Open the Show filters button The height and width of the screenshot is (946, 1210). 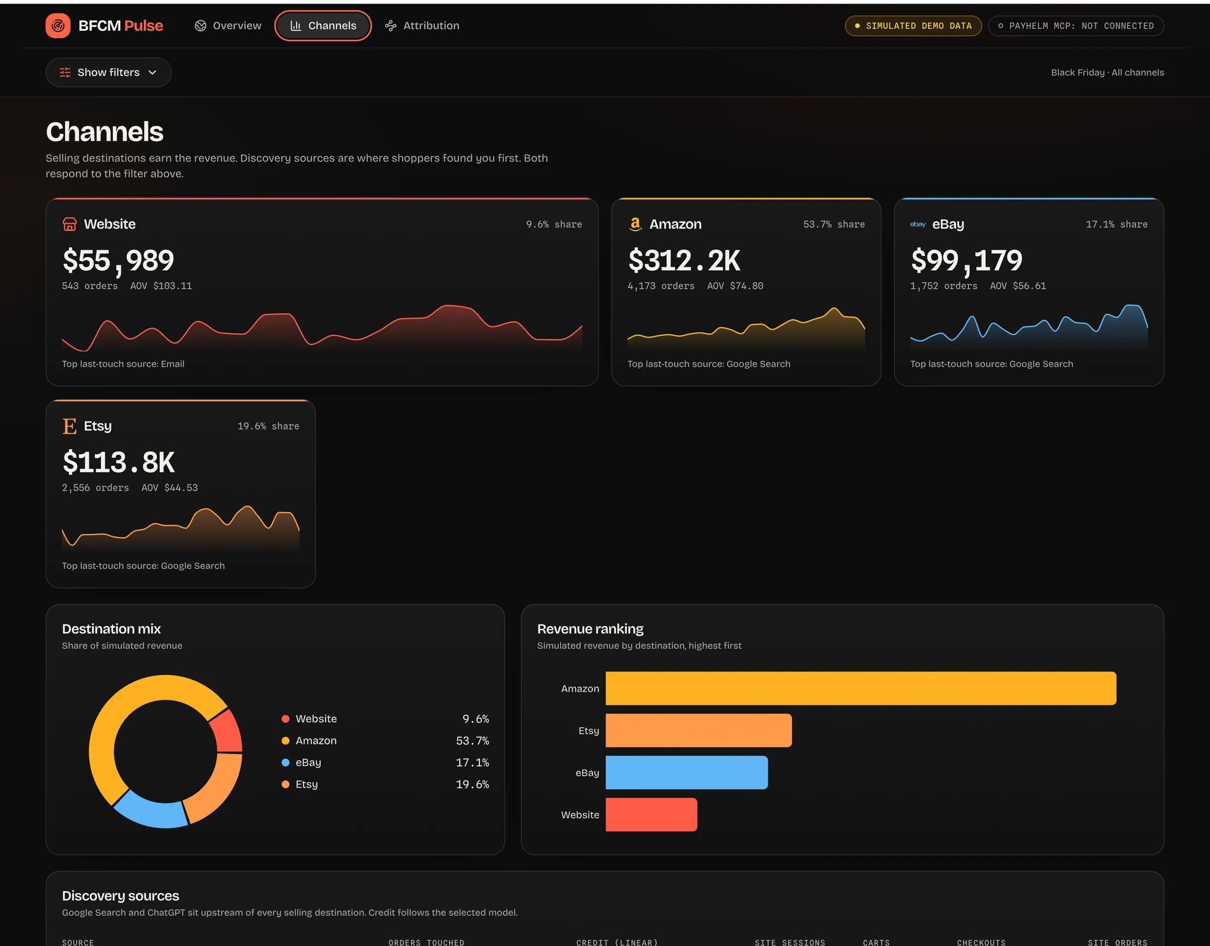tap(108, 73)
